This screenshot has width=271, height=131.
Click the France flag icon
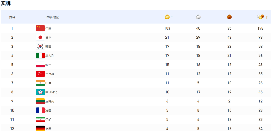coord(40,110)
